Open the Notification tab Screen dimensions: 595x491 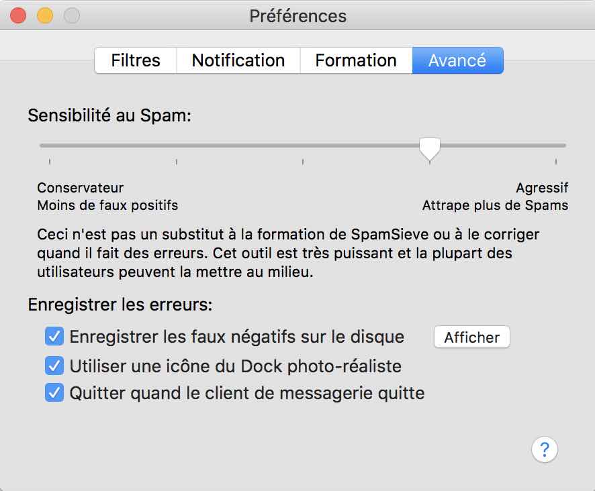point(238,60)
